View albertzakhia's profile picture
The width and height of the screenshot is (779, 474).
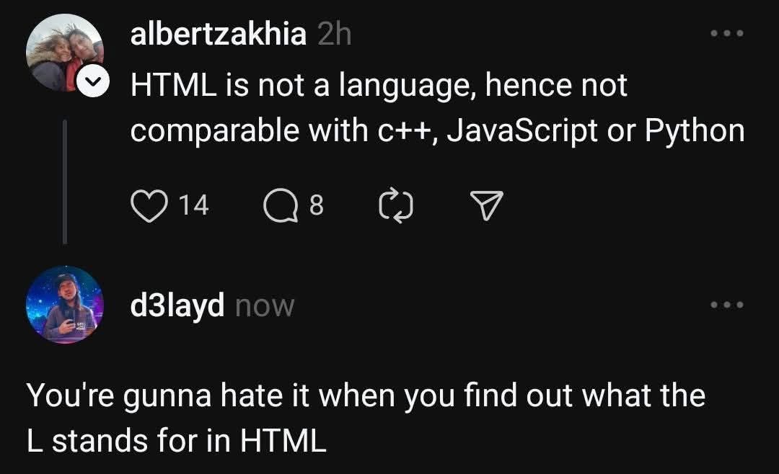(62, 52)
